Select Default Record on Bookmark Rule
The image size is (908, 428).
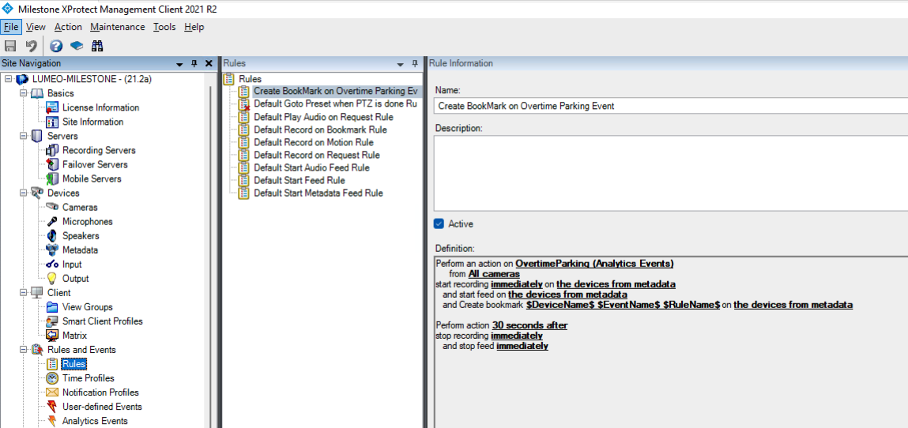[x=320, y=130]
